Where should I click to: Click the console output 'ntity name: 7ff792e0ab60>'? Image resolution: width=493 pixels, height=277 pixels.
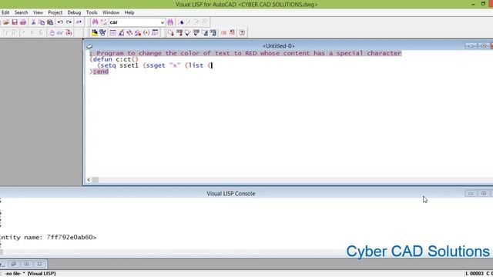click(48, 237)
